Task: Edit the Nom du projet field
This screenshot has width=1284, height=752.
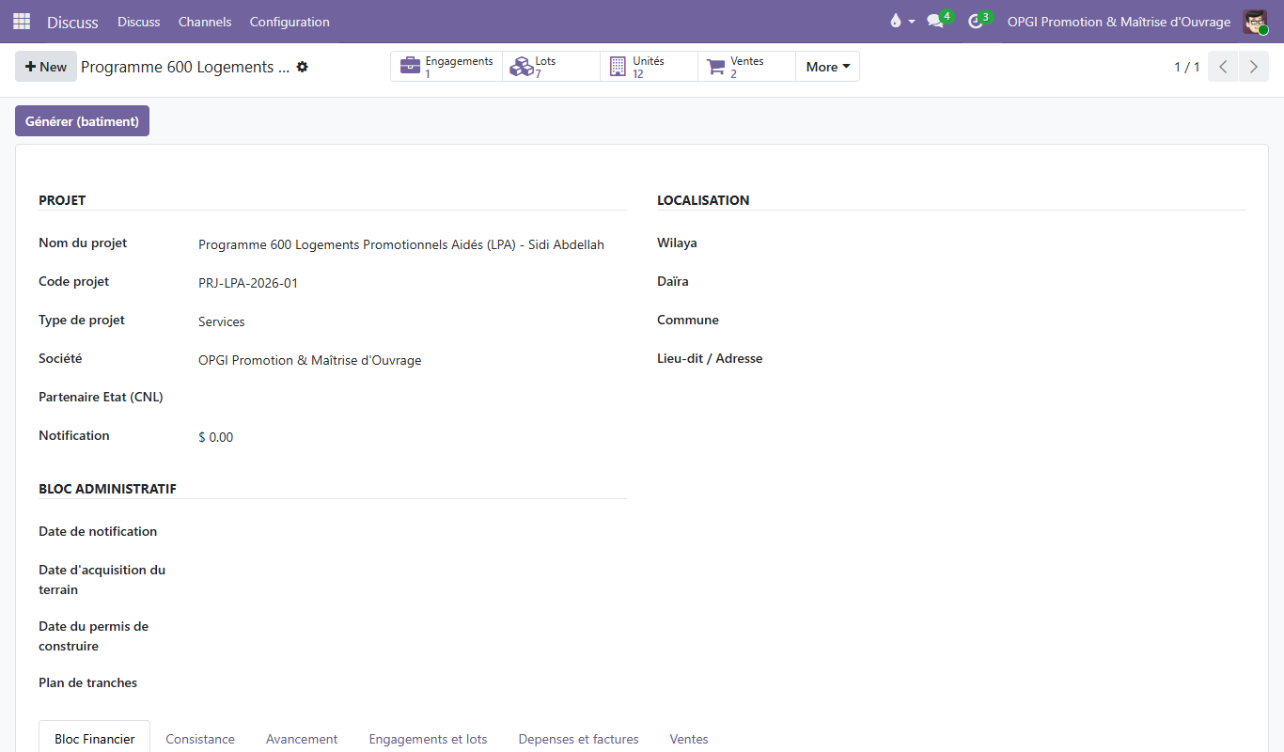Action: point(412,244)
